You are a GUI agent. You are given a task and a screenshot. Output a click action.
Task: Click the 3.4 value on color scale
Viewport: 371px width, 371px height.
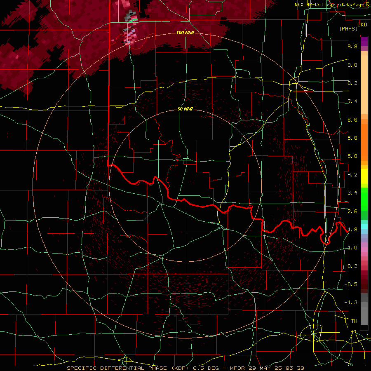click(x=352, y=193)
